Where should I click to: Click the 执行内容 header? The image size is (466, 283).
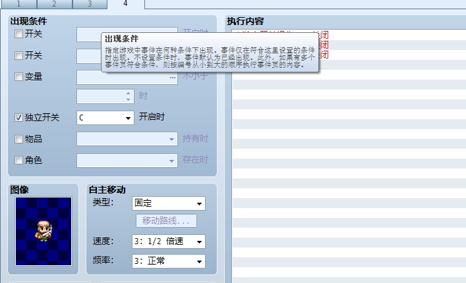[x=245, y=21]
